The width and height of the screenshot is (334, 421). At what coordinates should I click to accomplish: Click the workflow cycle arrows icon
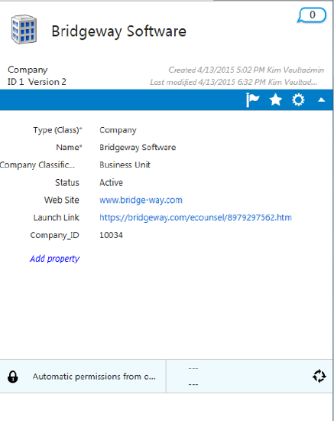click(319, 376)
